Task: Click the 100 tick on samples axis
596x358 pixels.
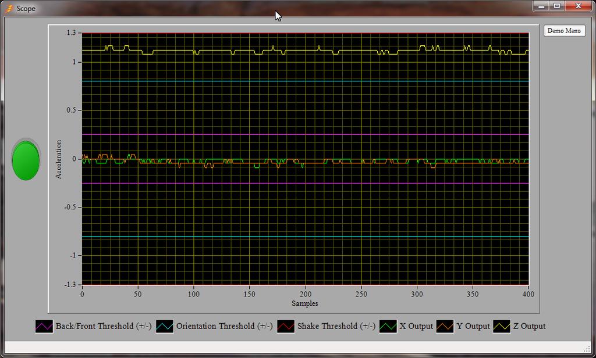Action: 193,294
